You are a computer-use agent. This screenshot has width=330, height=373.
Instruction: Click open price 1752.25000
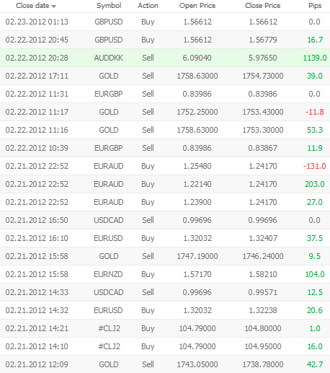pos(197,112)
